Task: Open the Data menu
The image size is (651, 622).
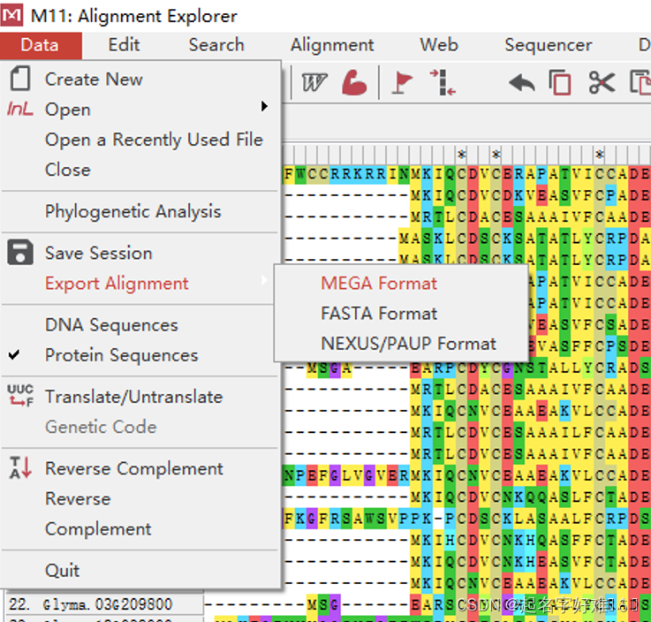Action: (x=40, y=45)
